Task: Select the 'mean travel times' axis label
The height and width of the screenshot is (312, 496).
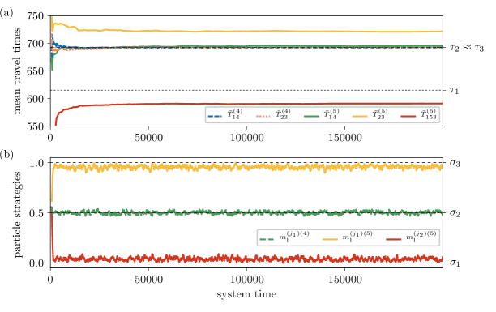Action: (17, 71)
